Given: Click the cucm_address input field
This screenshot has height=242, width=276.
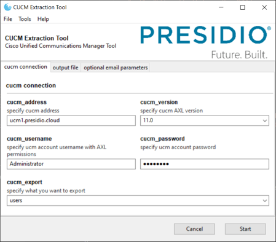Looking at the screenshot, I should point(71,120).
